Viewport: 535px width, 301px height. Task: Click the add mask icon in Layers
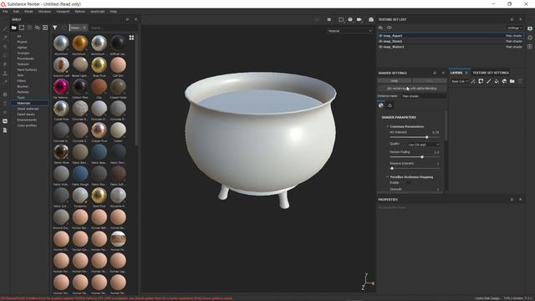pos(481,81)
